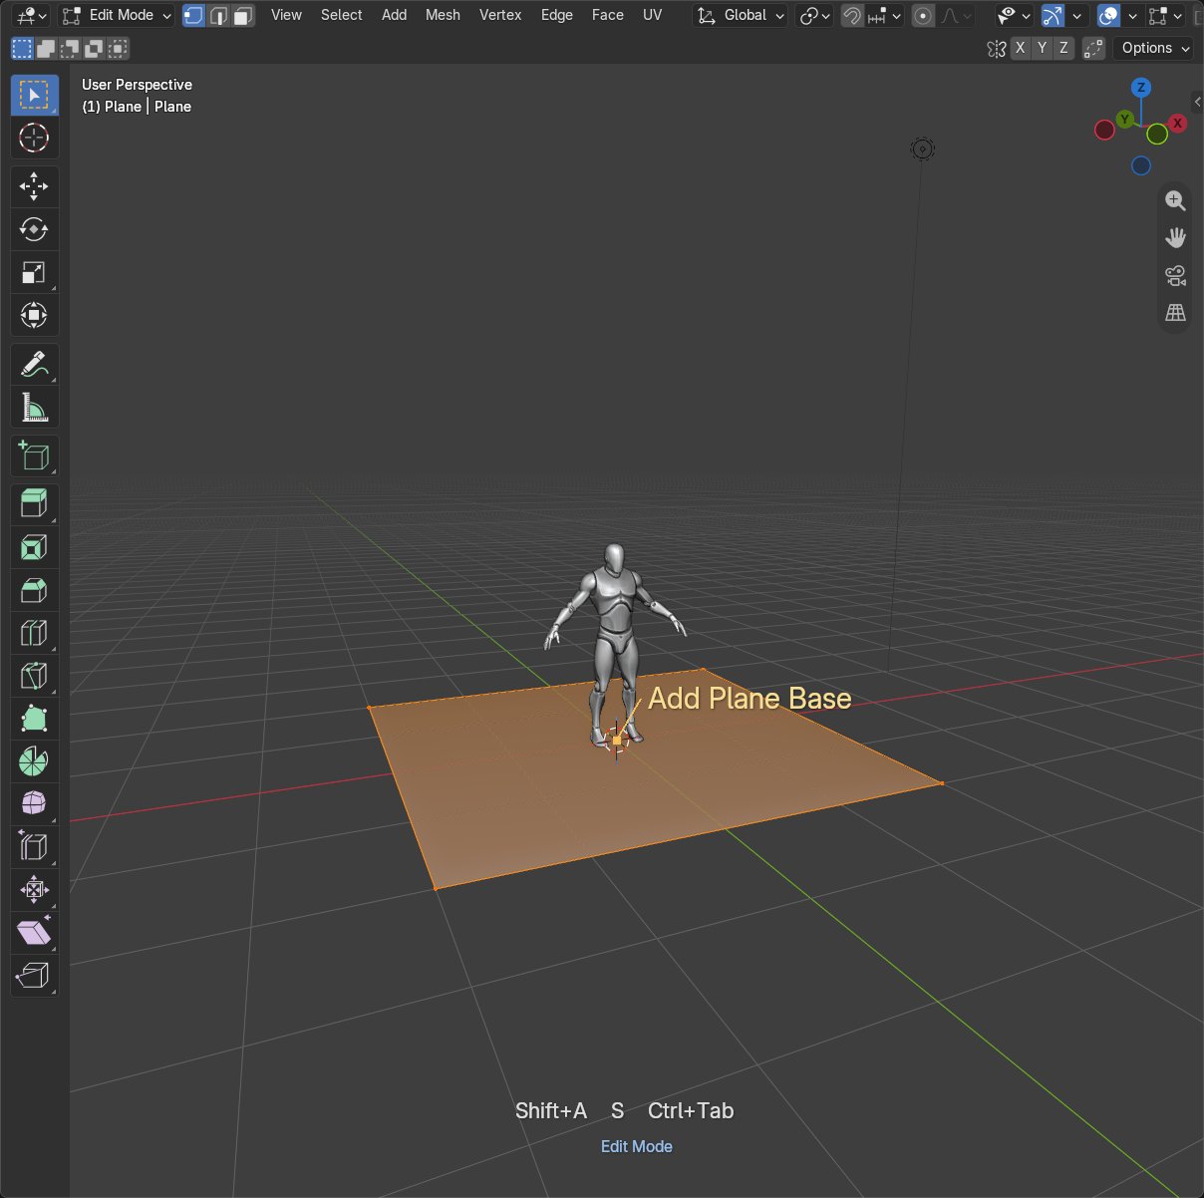Activate the Knife tool
Screen dimensions: 1204x1198
(x=34, y=676)
